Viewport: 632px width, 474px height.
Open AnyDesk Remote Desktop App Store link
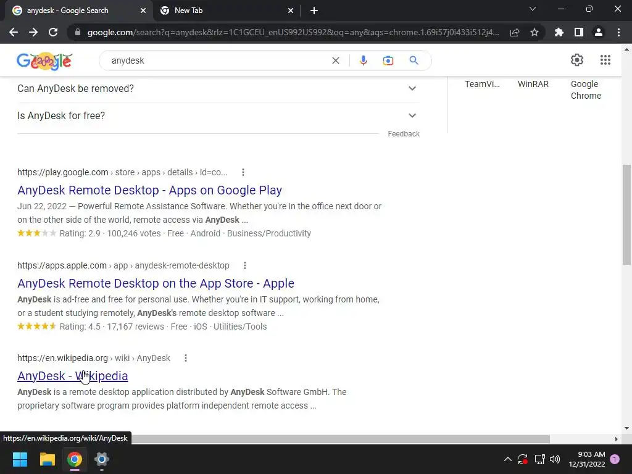(156, 283)
